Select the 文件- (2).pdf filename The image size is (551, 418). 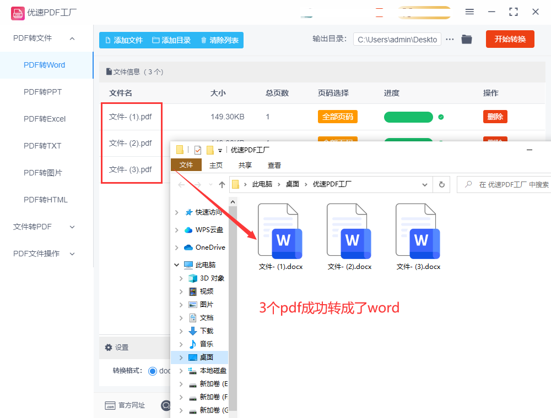[x=131, y=143]
